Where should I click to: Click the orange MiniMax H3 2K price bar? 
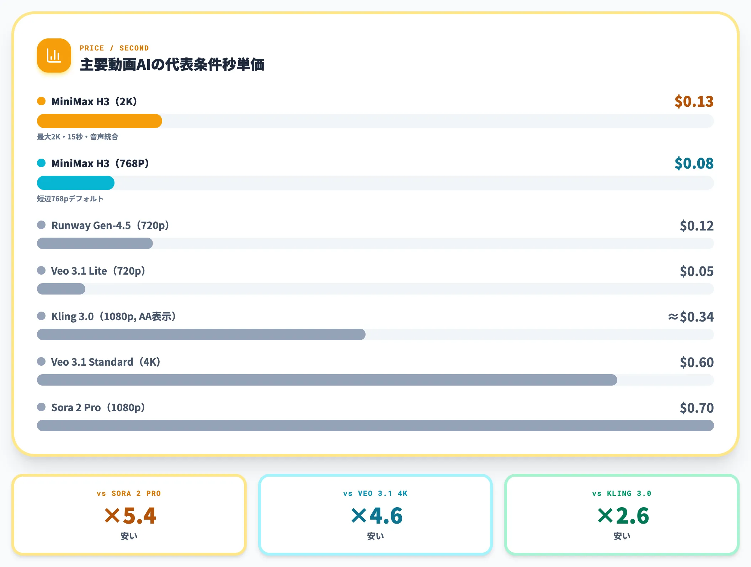pos(100,121)
